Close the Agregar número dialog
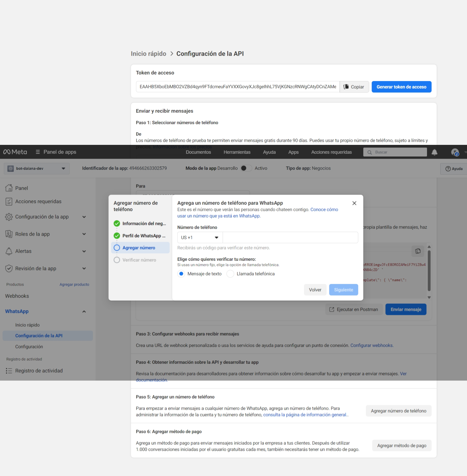 tap(354, 203)
